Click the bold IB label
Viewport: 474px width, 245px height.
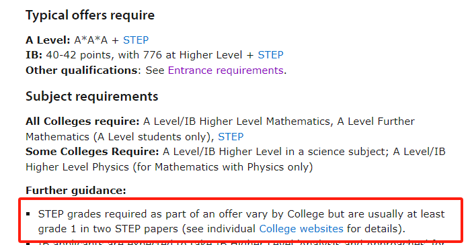tap(34, 55)
